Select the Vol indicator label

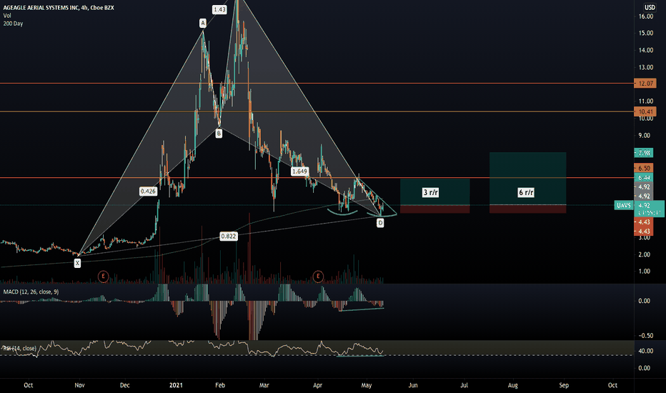[7, 15]
